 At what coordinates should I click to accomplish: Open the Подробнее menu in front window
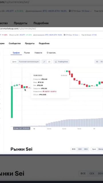pos(44,43)
